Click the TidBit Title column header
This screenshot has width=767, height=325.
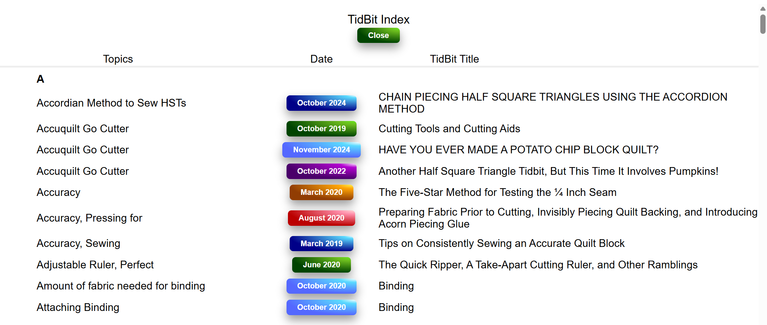coord(454,59)
